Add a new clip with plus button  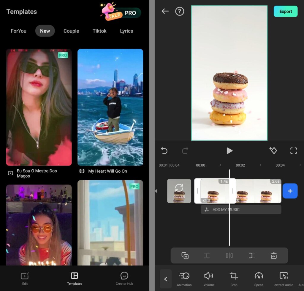[x=290, y=191]
